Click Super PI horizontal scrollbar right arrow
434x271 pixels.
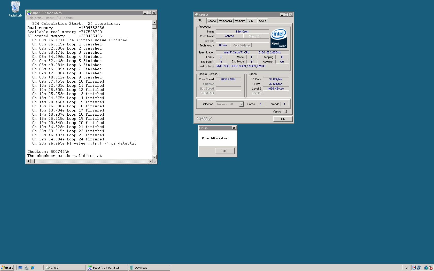coord(150,161)
